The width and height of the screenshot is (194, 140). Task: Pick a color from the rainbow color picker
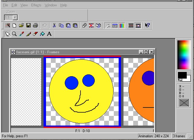coord(184,55)
